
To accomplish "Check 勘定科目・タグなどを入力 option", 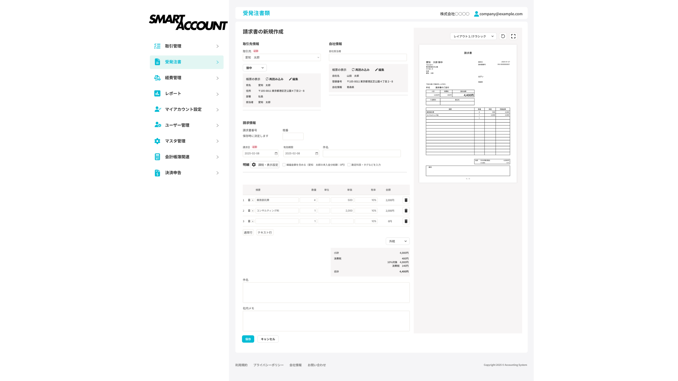I will (349, 165).
